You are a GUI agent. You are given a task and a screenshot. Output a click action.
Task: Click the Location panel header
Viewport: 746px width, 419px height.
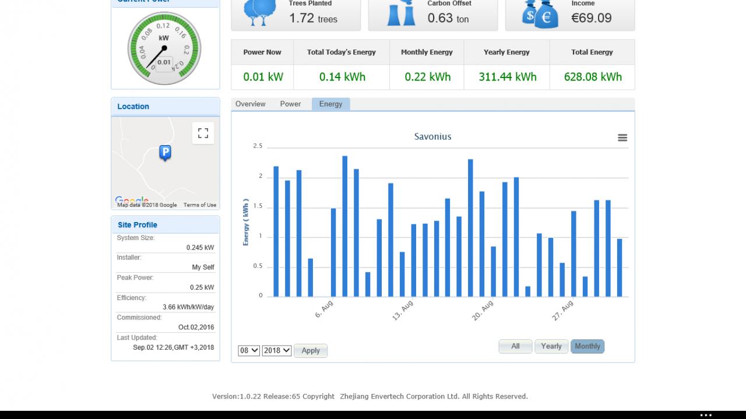pyautogui.click(x=166, y=107)
